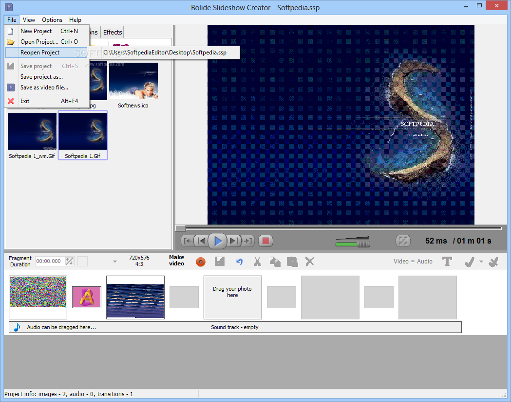
Task: Choose New Project from File menu
Action: [x=47, y=31]
